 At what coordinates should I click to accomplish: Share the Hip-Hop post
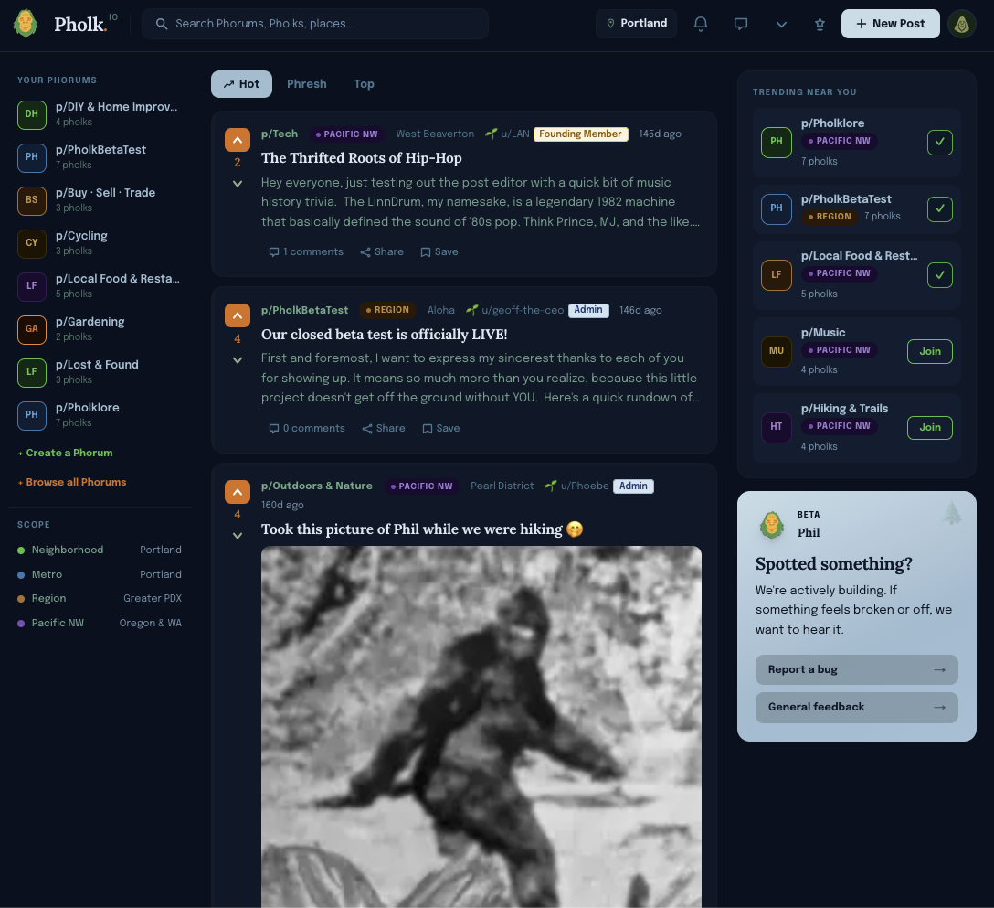pyautogui.click(x=382, y=251)
